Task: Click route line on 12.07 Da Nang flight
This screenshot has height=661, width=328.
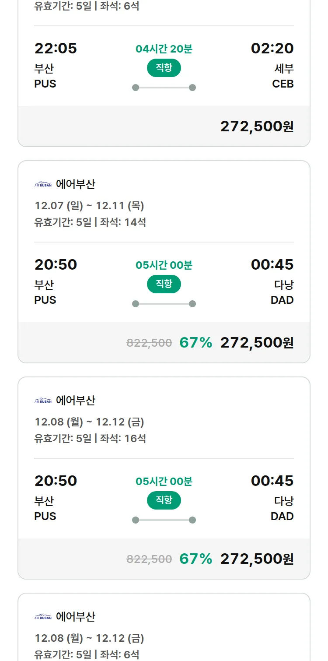Action: pos(164,304)
